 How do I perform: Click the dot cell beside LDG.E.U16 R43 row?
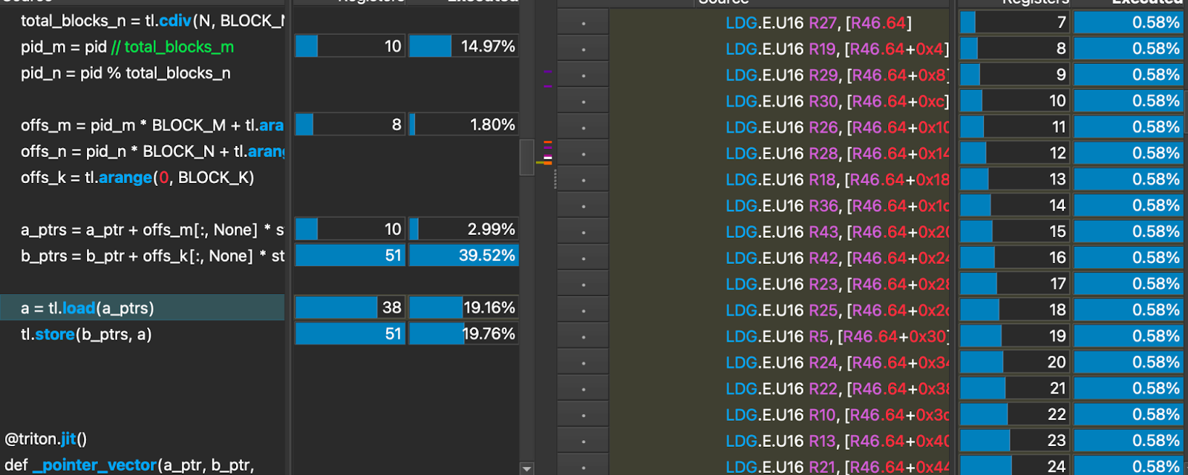tap(583, 233)
